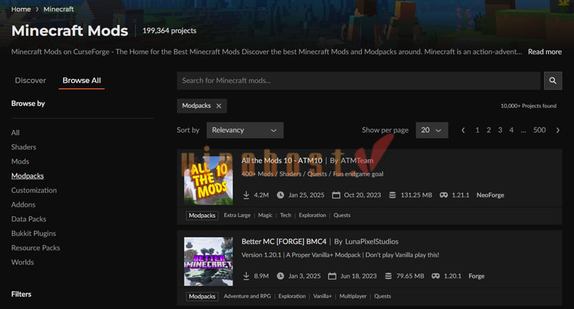Remove the Modpacks filter chip via X
This screenshot has width=574, height=309.
point(219,105)
